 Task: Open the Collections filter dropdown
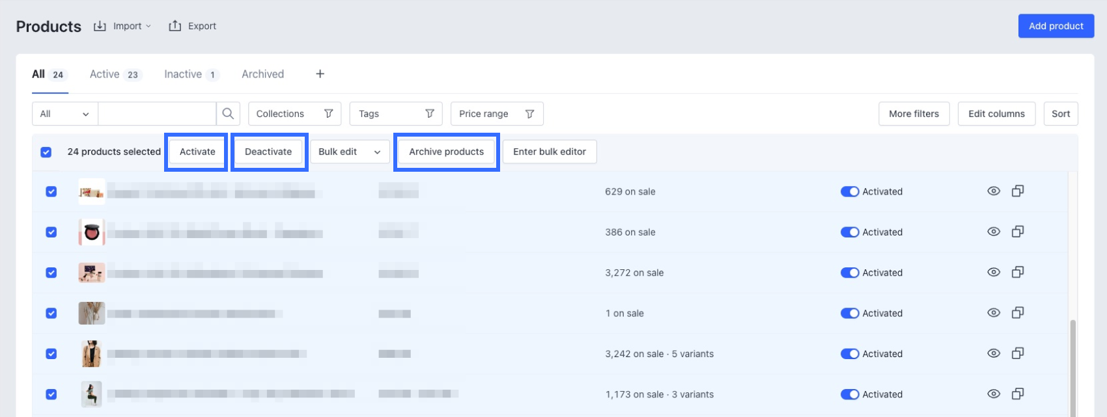pos(294,114)
